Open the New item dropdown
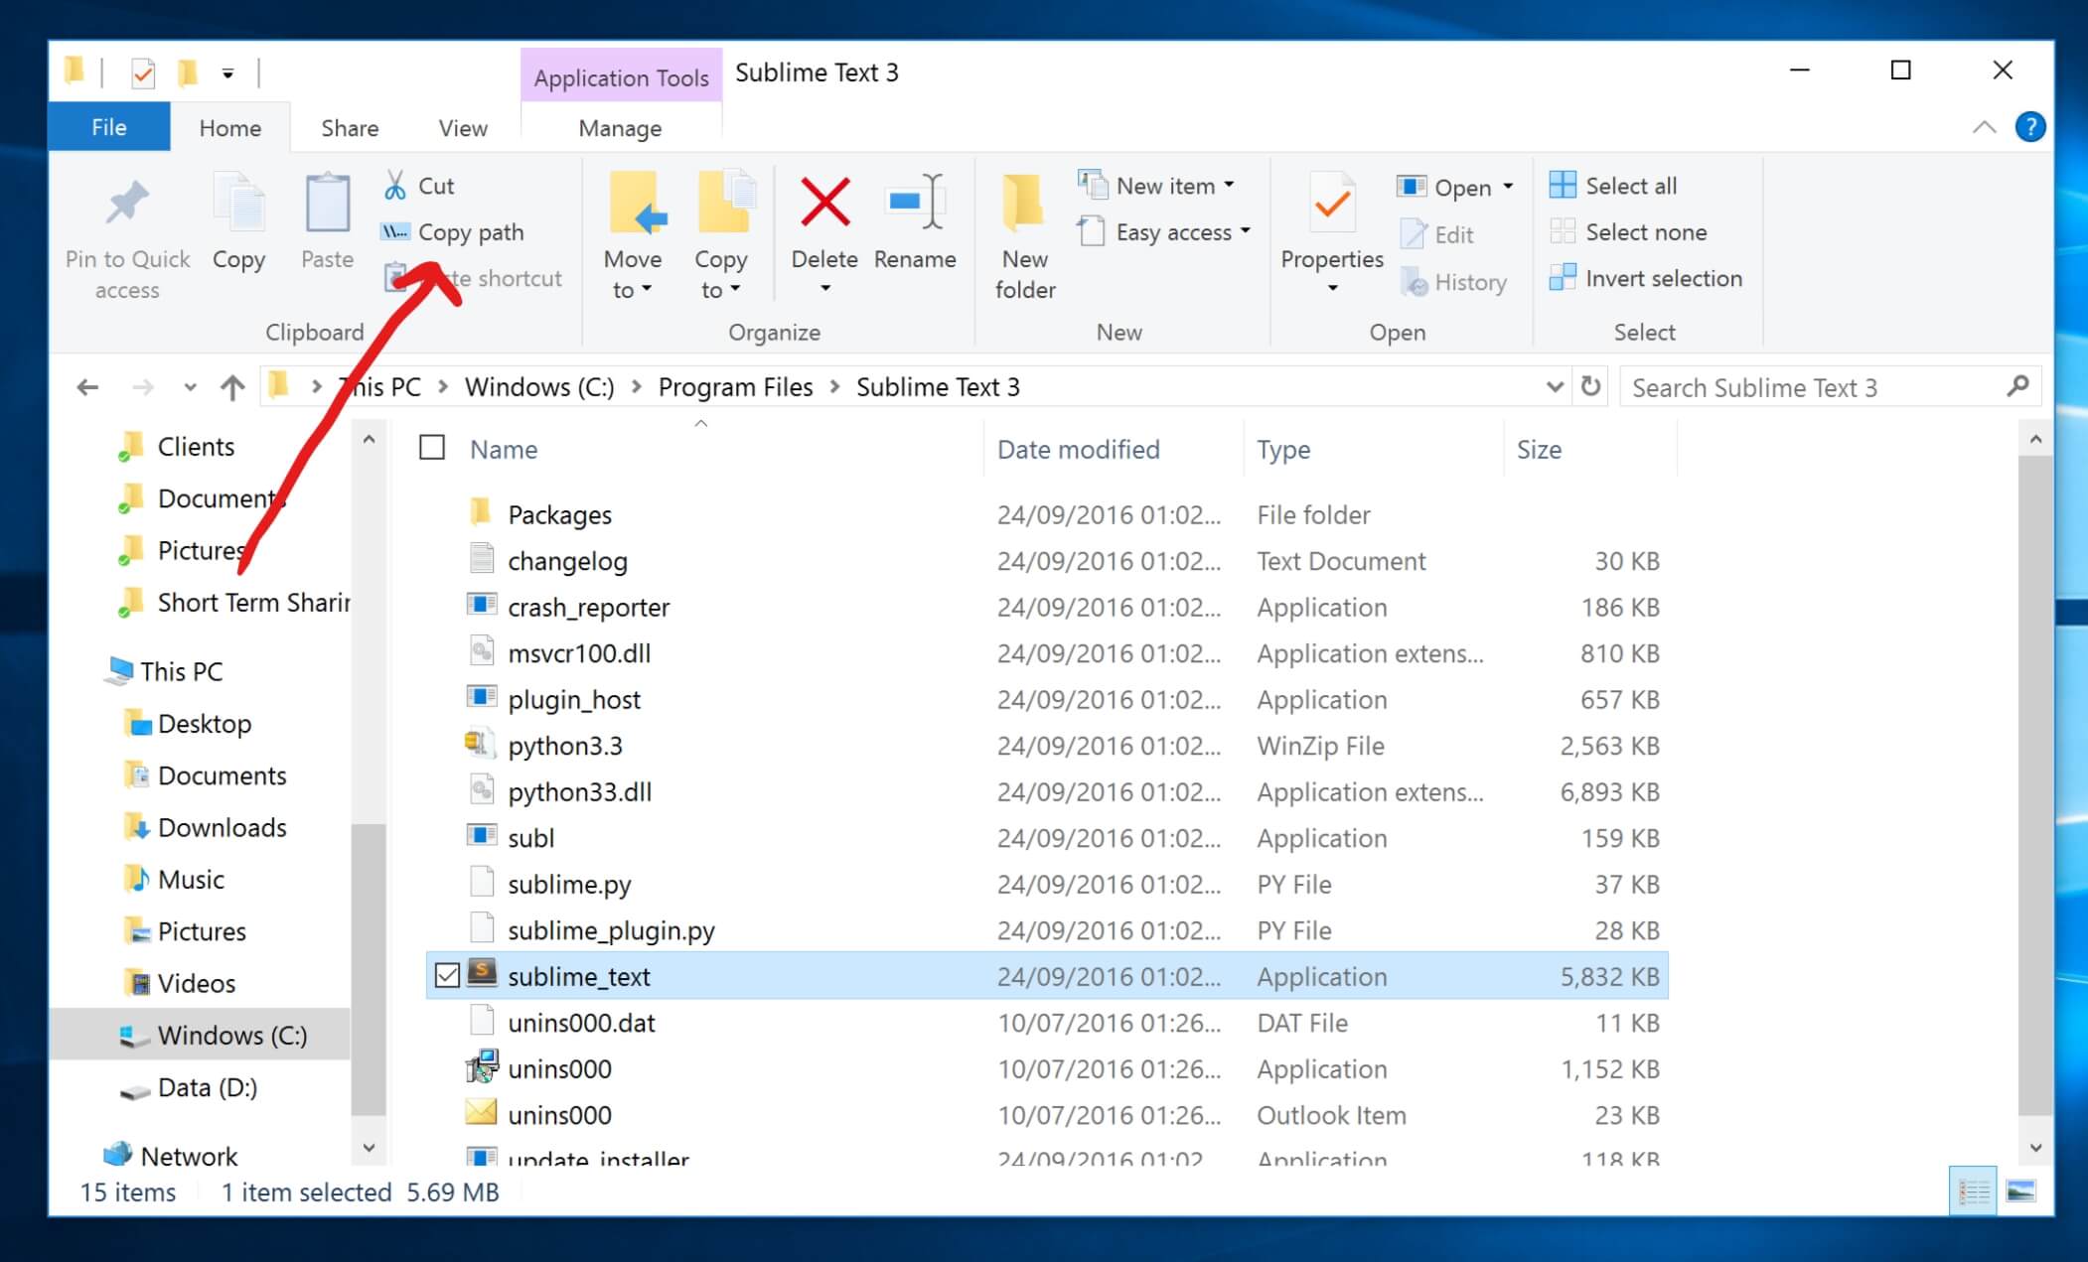 1227,185
